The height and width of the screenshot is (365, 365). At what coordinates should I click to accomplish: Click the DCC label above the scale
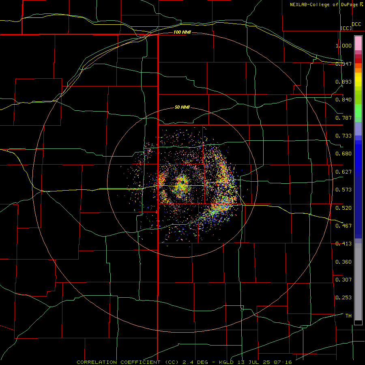[x=356, y=24]
